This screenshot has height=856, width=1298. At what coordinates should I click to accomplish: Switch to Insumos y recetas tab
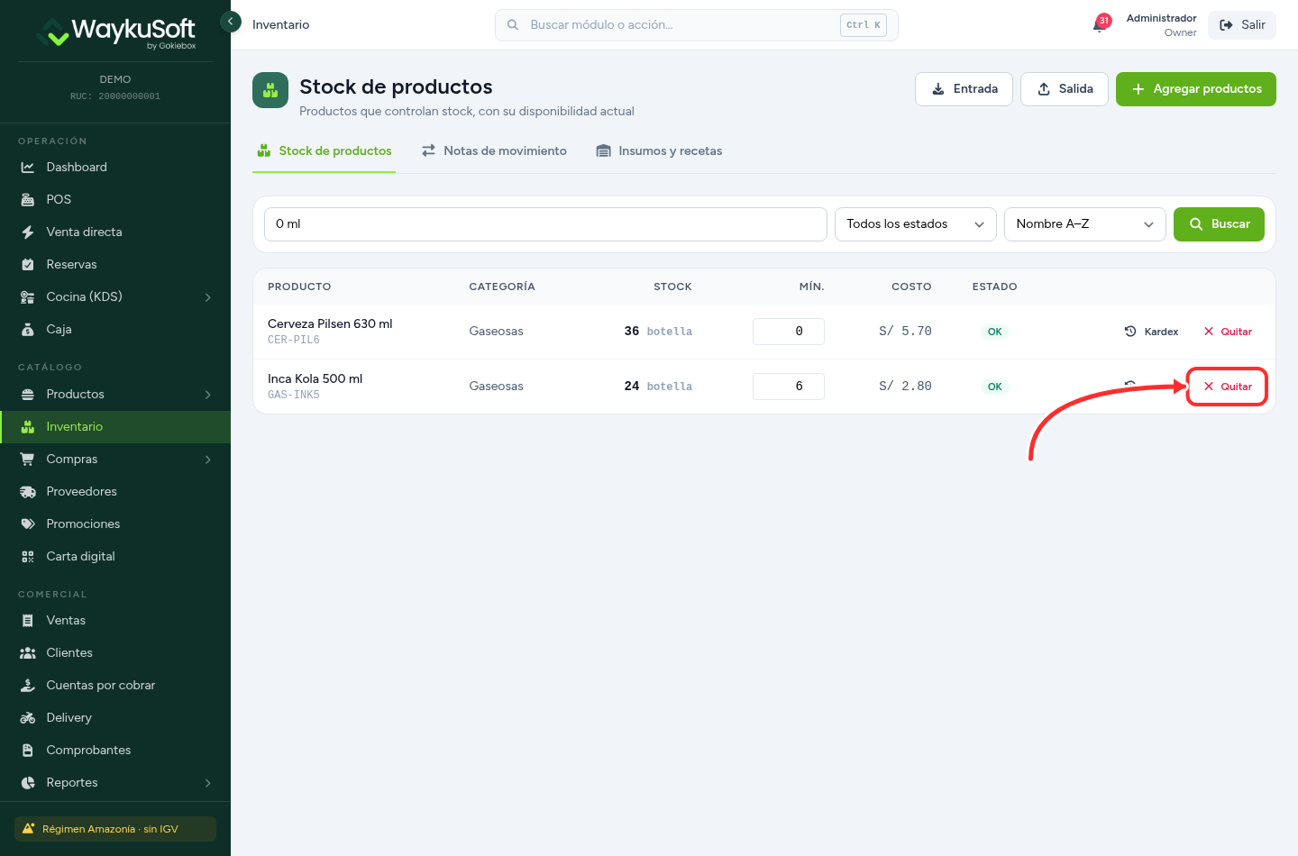[x=659, y=150]
